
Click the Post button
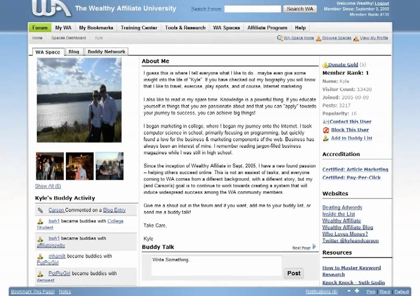[294, 273]
